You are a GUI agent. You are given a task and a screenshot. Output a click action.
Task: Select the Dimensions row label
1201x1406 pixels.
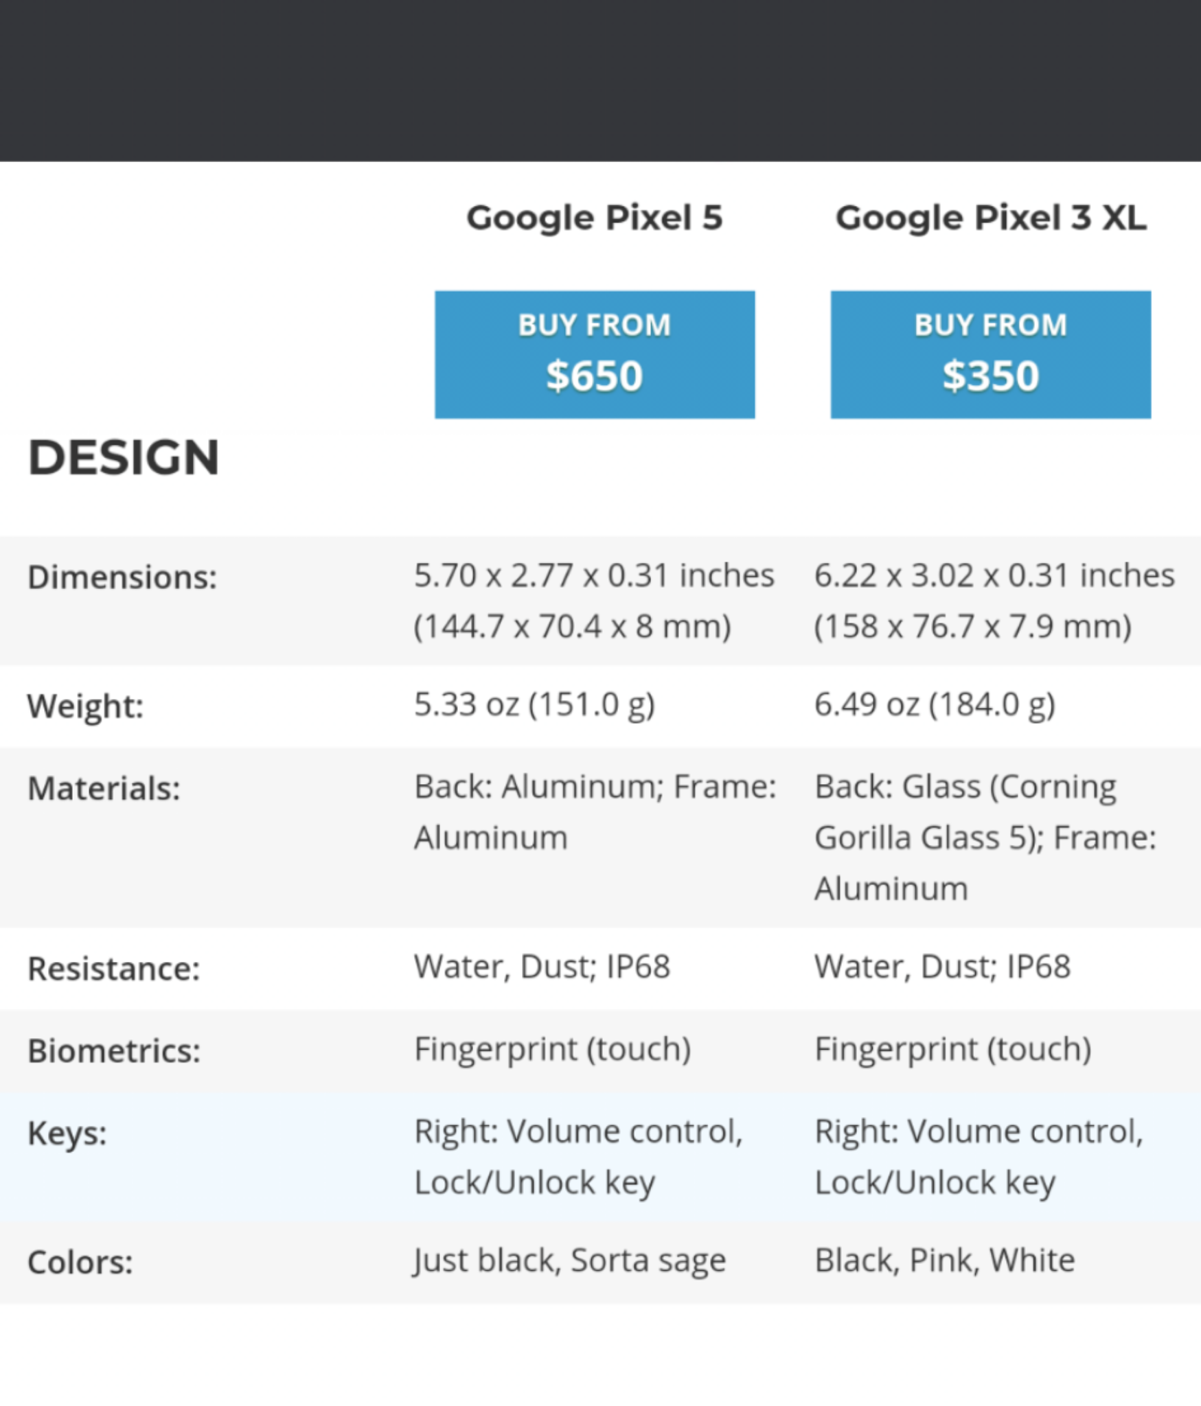click(122, 577)
